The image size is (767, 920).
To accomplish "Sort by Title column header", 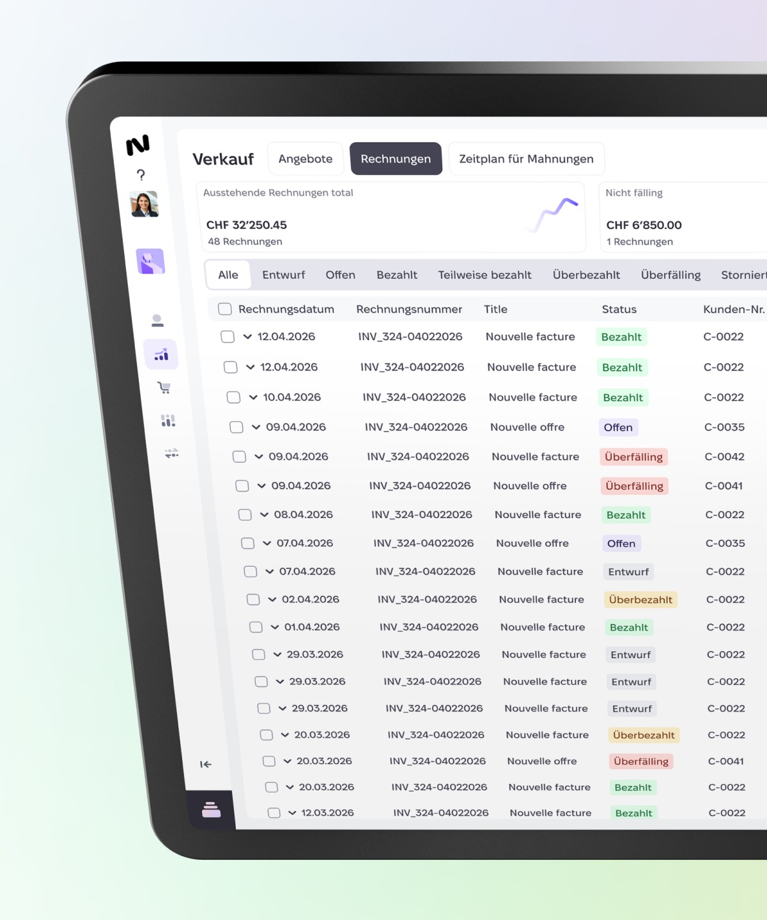I will pos(495,309).
